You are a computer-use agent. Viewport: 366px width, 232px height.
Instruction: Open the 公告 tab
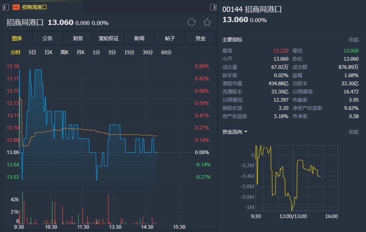pos(47,39)
